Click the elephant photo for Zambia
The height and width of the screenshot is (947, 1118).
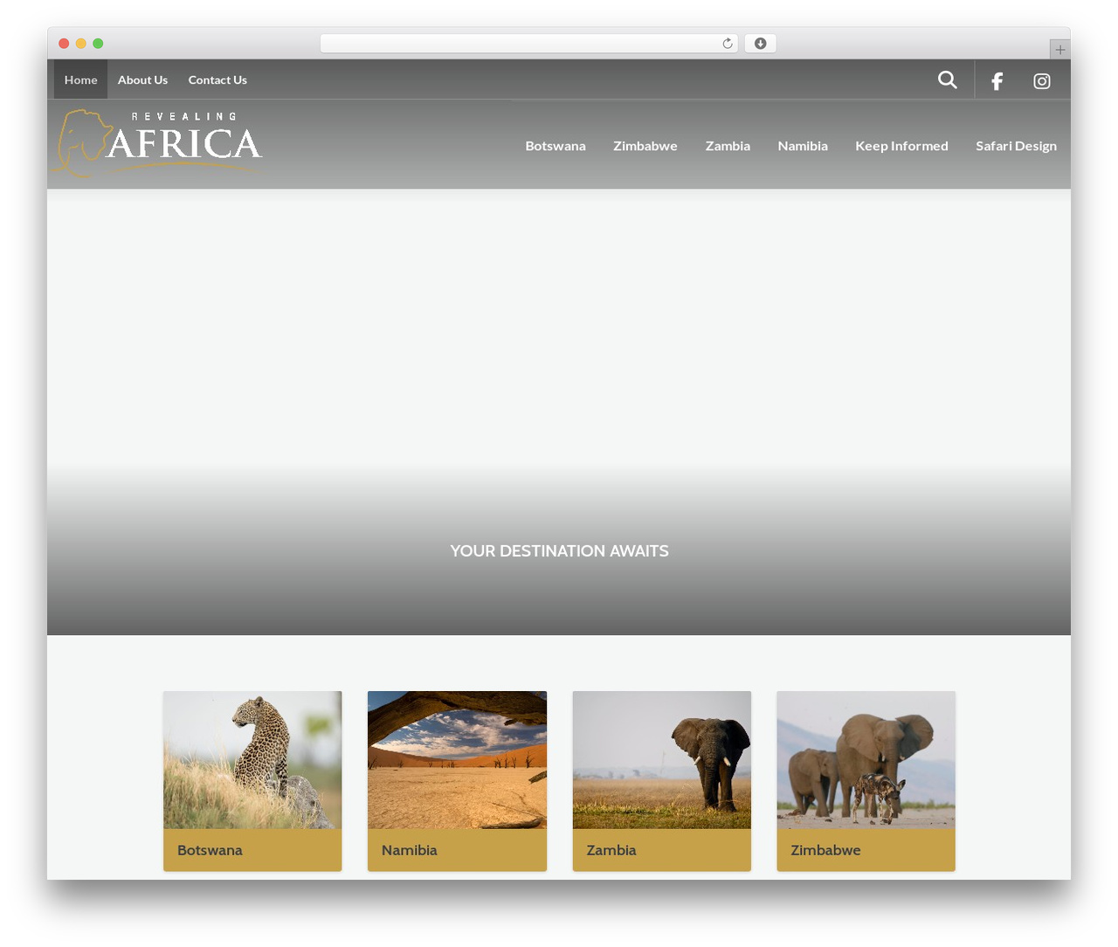662,760
